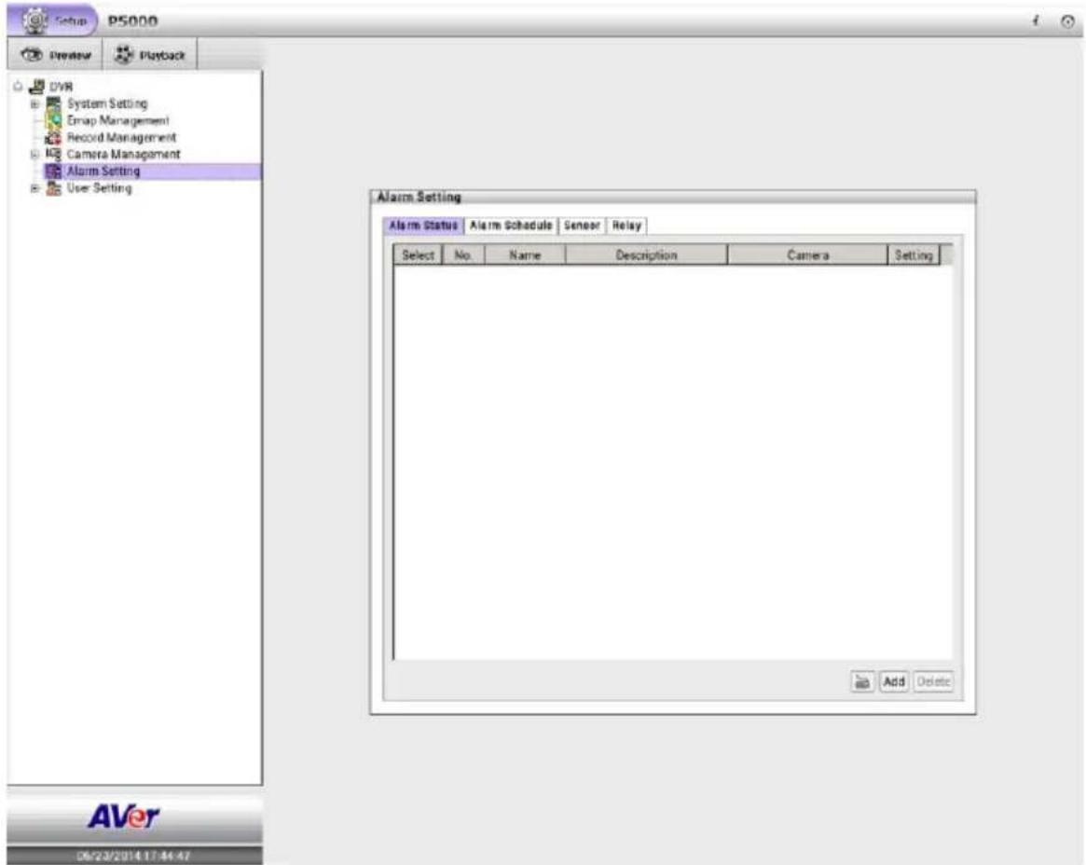The height and width of the screenshot is (865, 1086).
Task: Click the Emap Management map icon
Action: click(x=53, y=120)
